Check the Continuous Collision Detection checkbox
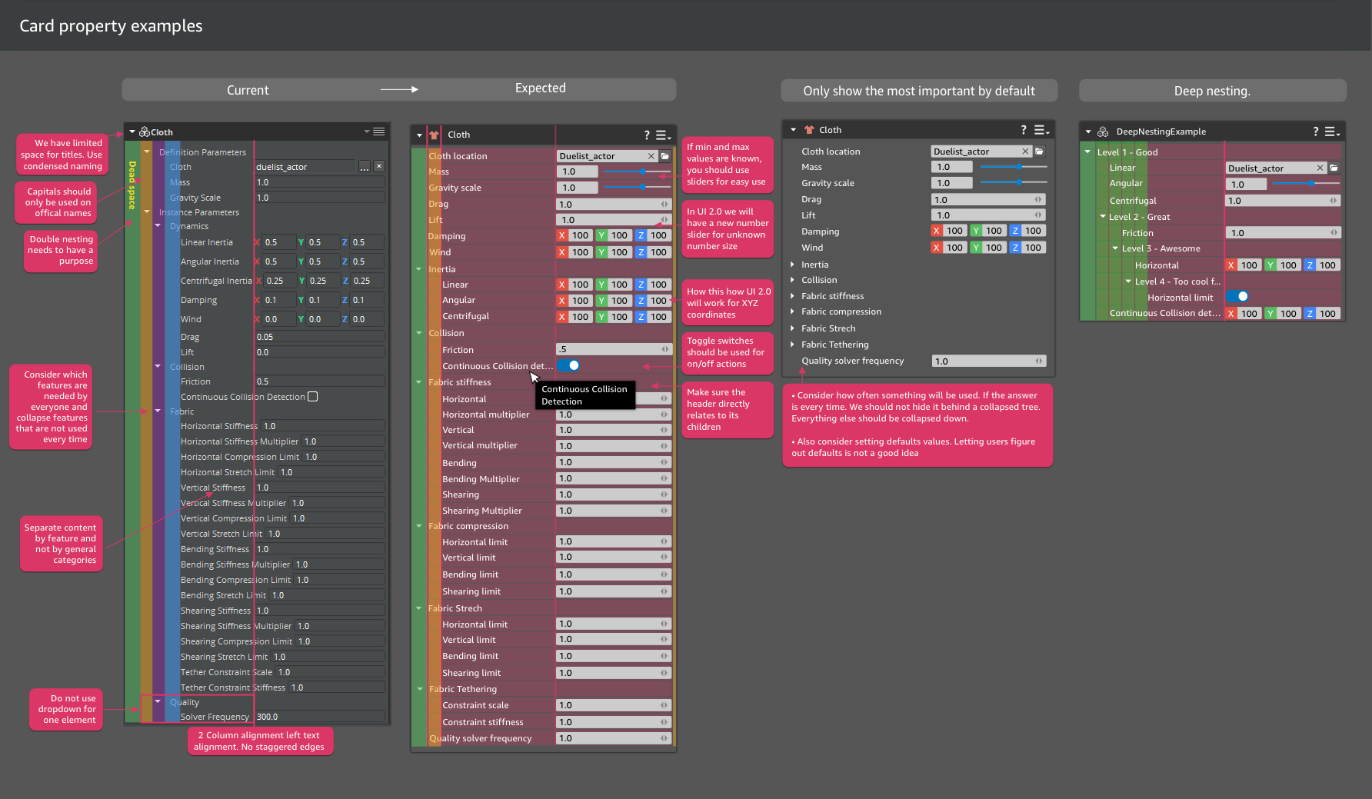Image resolution: width=1372 pixels, height=799 pixels. click(312, 396)
